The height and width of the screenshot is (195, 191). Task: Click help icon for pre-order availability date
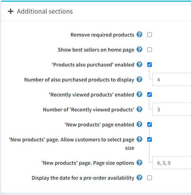139,178
